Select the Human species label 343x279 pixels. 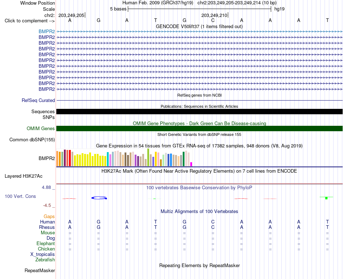point(47,222)
